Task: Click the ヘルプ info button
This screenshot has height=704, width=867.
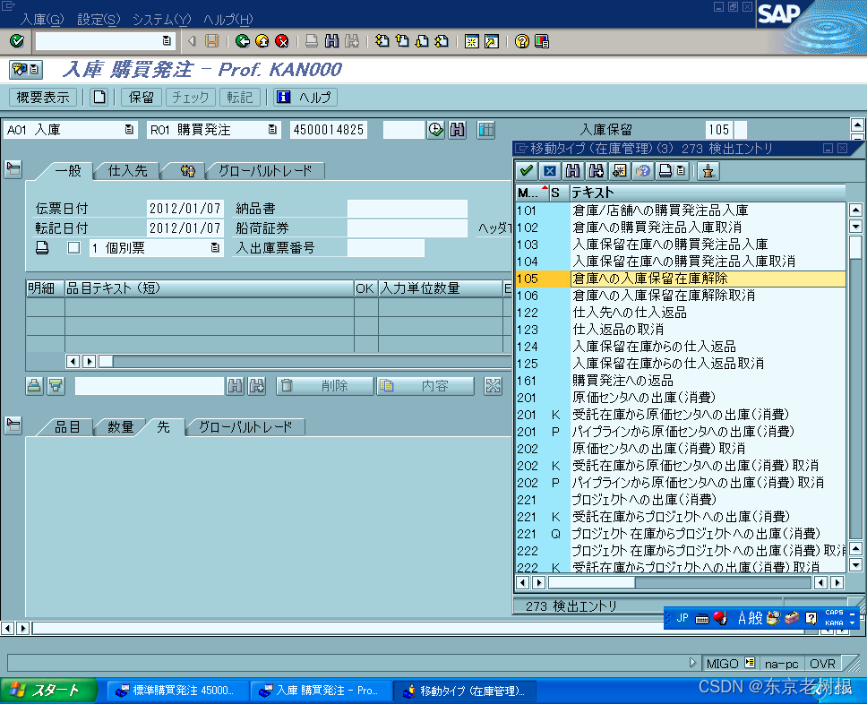Action: (x=305, y=98)
